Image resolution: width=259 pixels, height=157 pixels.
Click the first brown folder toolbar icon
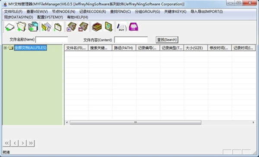click(72, 27)
